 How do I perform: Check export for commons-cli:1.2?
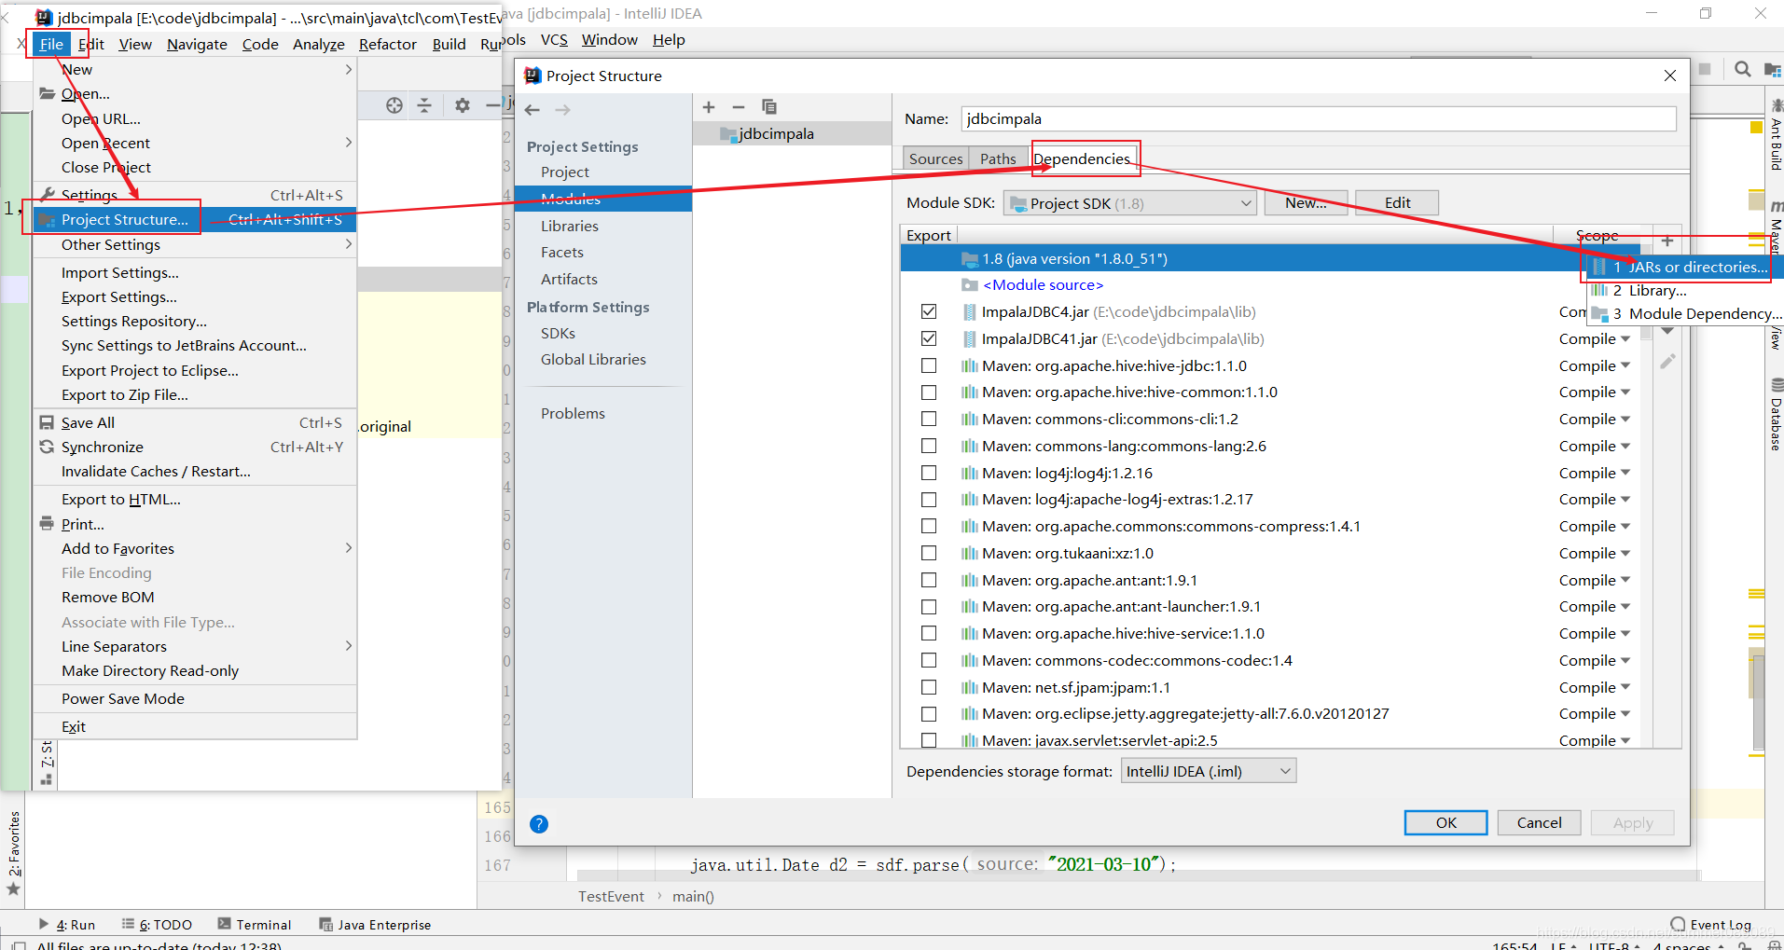[929, 419]
